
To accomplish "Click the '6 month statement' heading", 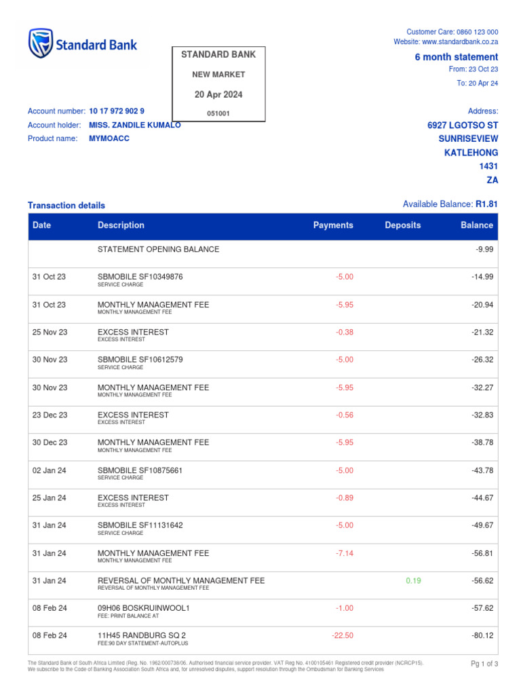I will pyautogui.click(x=457, y=57).
